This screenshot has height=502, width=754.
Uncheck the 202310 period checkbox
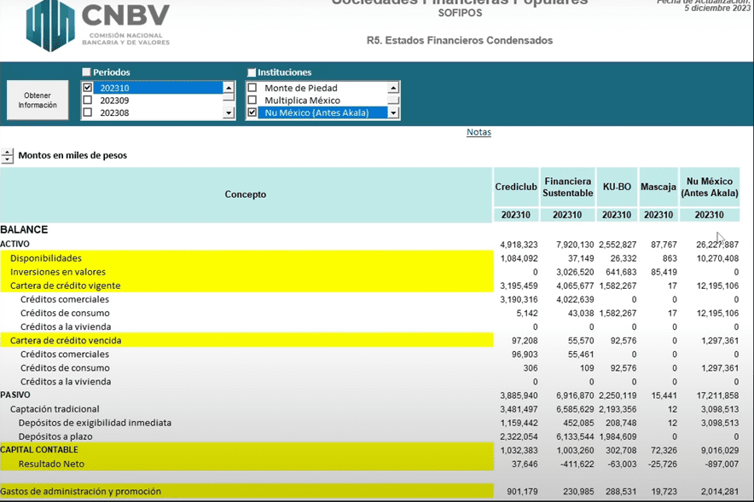pos(87,88)
